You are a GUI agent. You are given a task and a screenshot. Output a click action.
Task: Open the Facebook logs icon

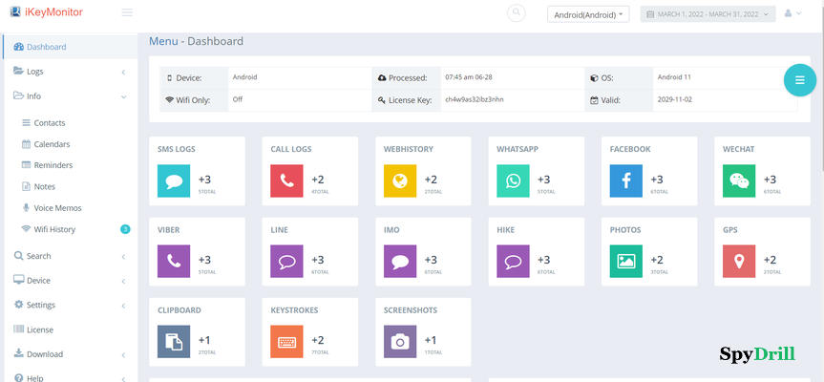(x=626, y=180)
